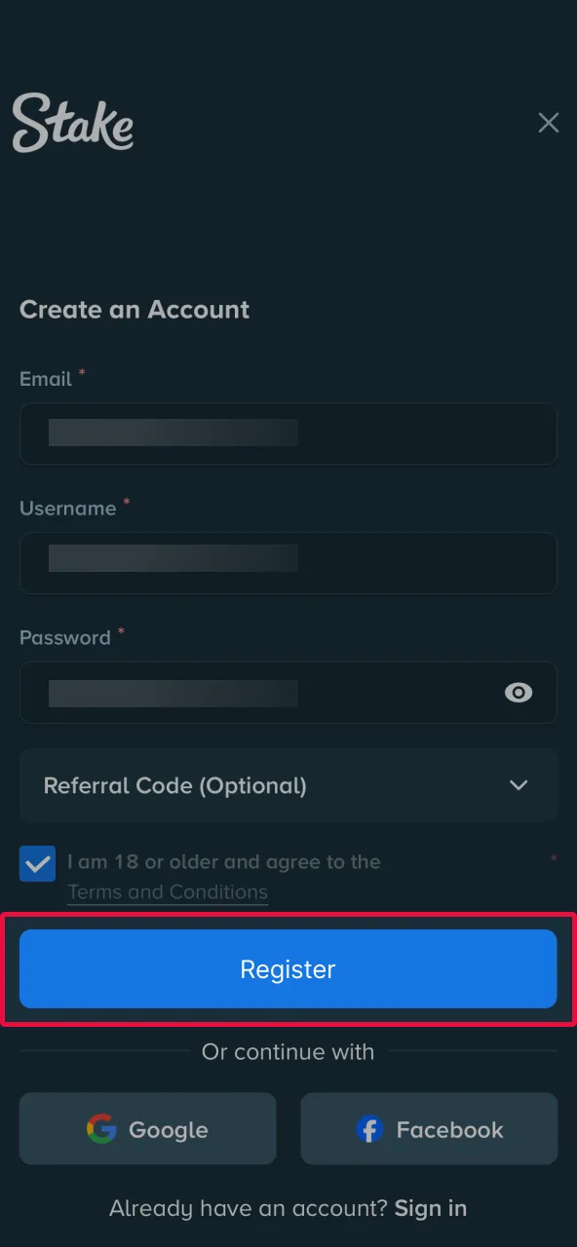Click Sign in for existing accounts
Screen dimensions: 577x1247
click(x=430, y=1207)
